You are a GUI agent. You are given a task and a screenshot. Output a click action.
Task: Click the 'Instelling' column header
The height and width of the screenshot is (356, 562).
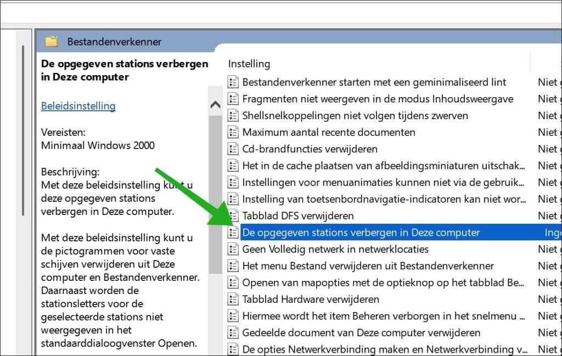coord(249,64)
